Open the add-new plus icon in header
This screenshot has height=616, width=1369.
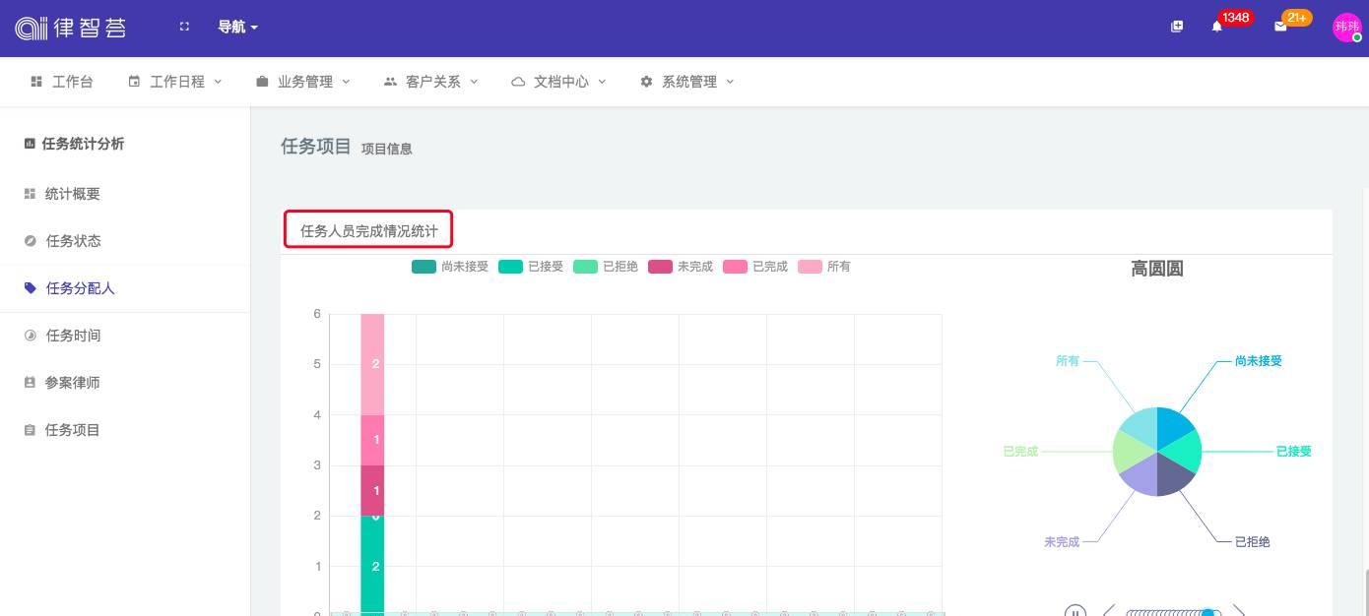(x=1176, y=27)
